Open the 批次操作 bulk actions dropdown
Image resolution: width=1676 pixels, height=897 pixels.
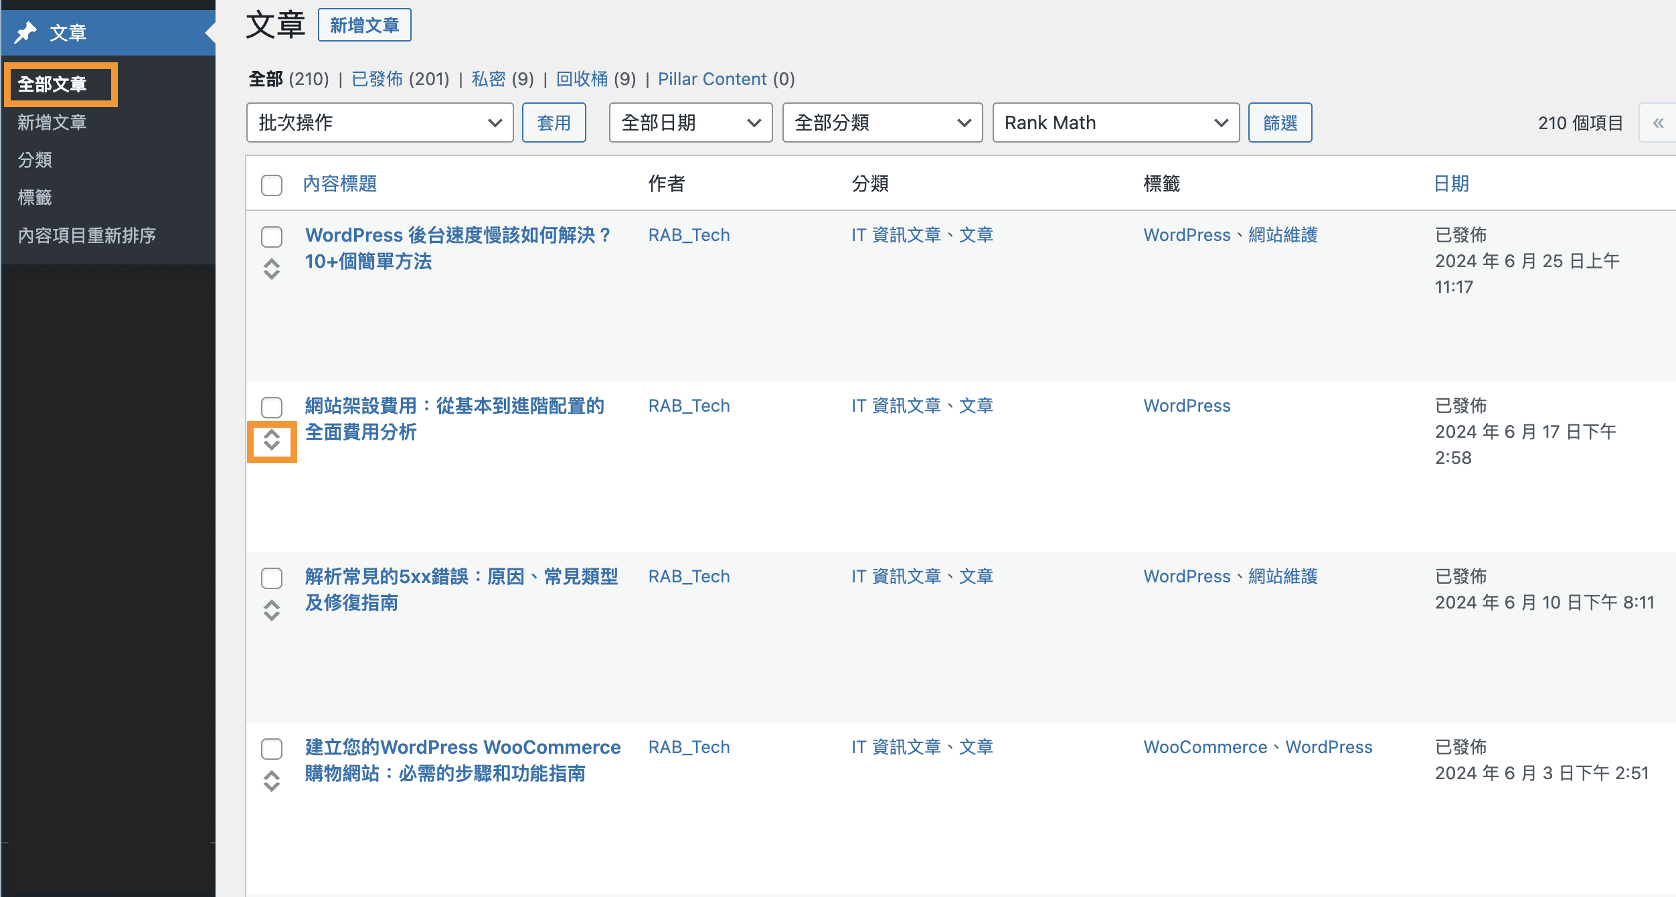380,123
